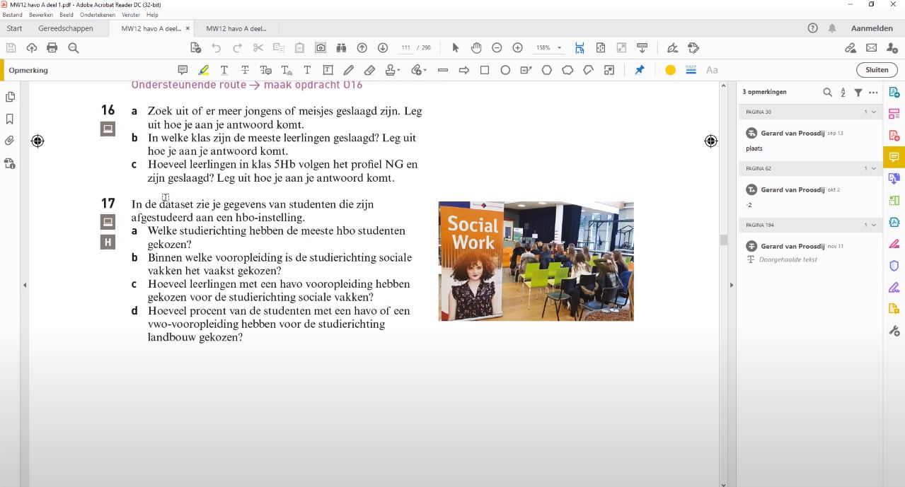Open find with binoculars icon

[x=341, y=47]
